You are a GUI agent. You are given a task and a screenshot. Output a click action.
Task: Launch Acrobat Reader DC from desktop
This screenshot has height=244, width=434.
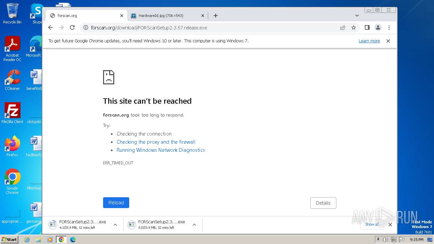click(12, 49)
